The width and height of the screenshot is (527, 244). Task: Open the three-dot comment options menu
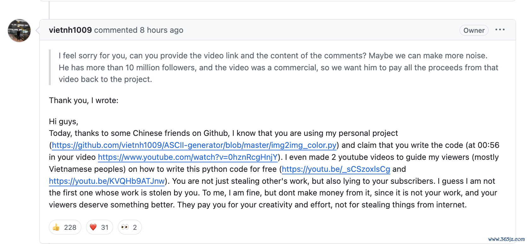tap(500, 30)
